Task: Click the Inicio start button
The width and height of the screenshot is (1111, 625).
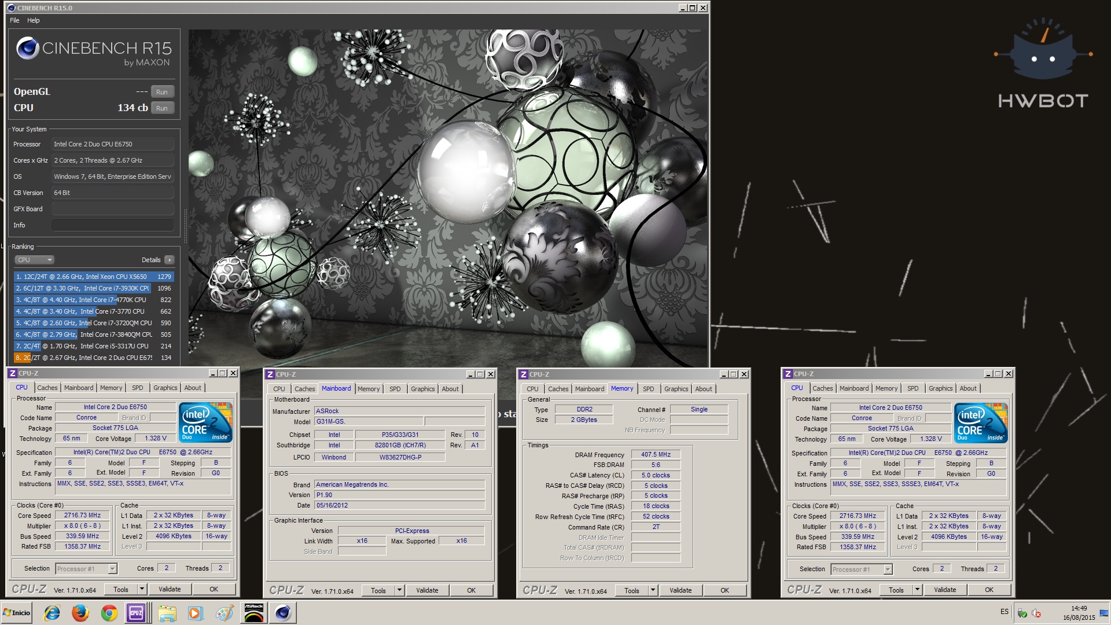Action: [16, 613]
